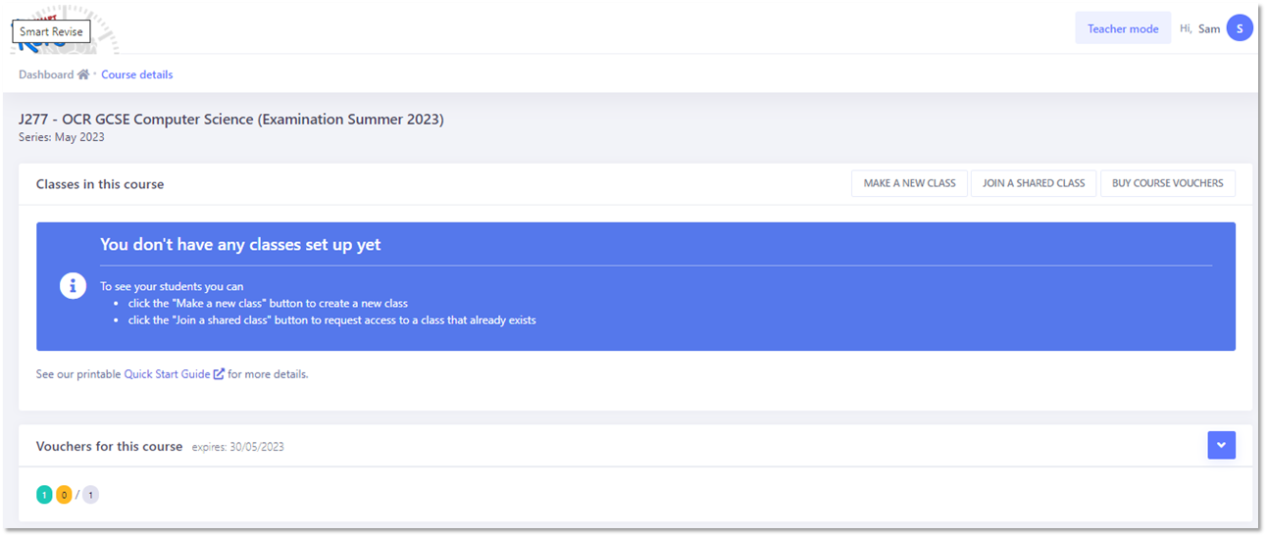Image resolution: width=1267 pixels, height=537 pixels.
Task: Open the Quick Start Guide link
Action: (168, 374)
